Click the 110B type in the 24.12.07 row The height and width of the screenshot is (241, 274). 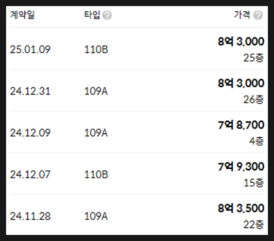[96, 175]
